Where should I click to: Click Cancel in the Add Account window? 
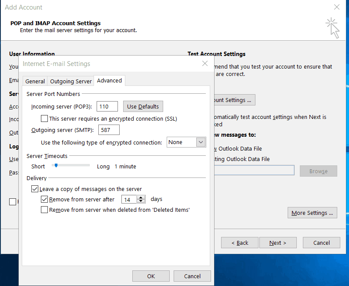(x=322, y=243)
